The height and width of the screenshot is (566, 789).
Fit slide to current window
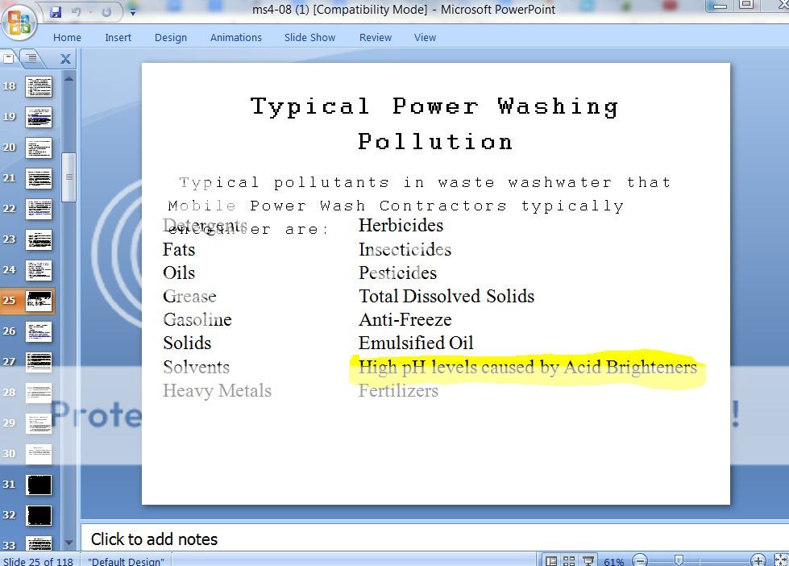[x=782, y=560]
